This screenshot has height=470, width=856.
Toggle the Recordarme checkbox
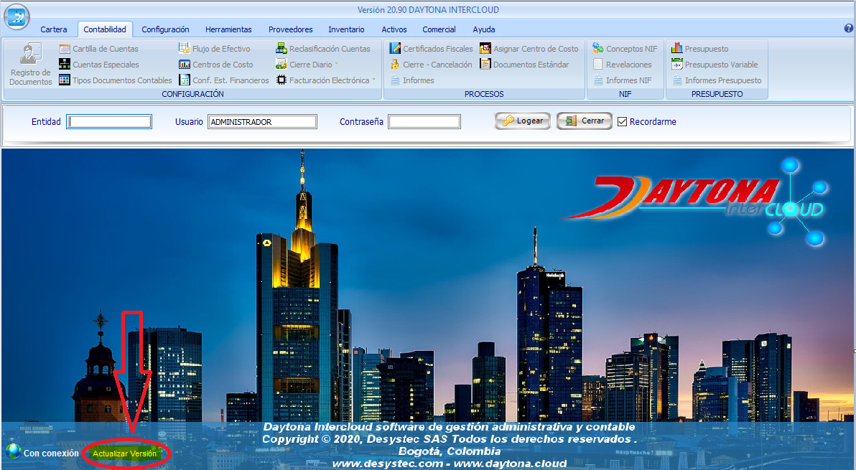click(623, 121)
